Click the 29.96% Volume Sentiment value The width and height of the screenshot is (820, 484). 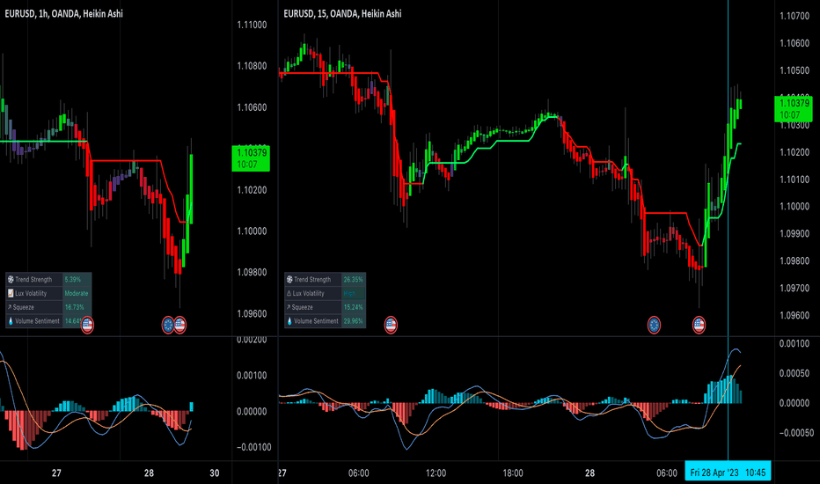point(353,320)
